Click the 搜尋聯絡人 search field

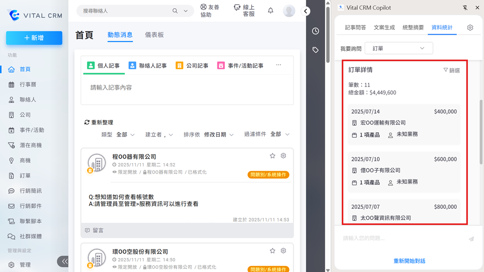(125, 11)
